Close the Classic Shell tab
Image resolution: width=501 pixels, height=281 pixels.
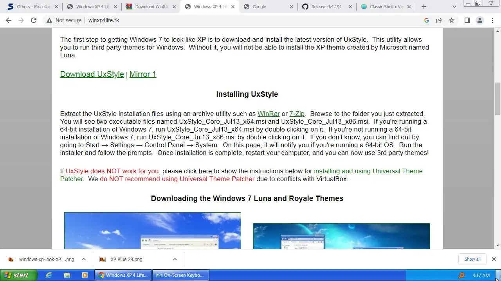tap(409, 7)
